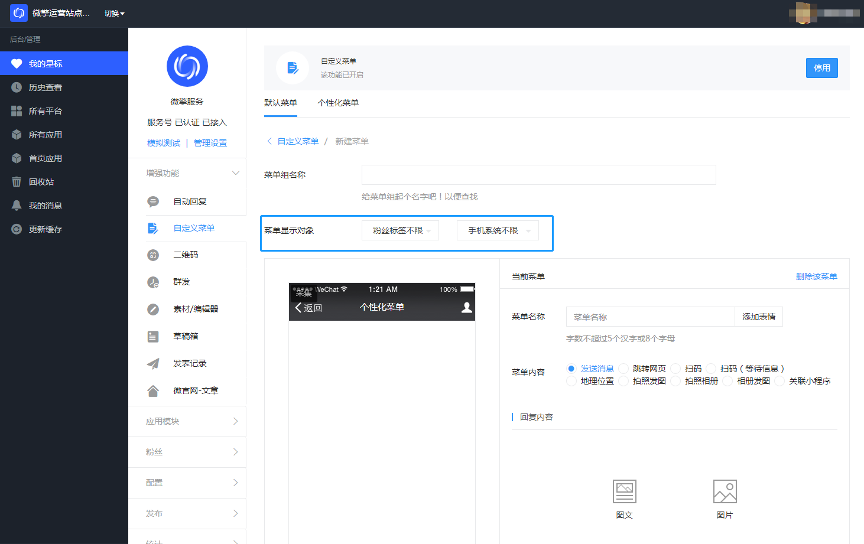Click the document icon for 自定义菜单 in sidebar
This screenshot has width=864, height=544.
(x=153, y=228)
